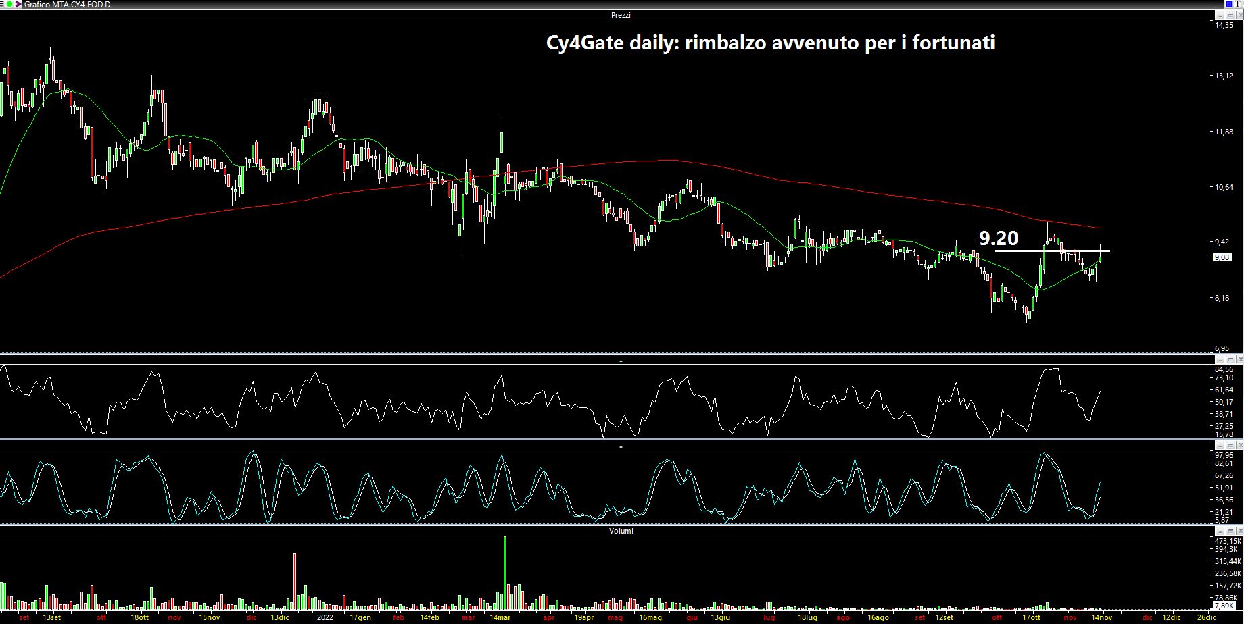The image size is (1244, 624).
Task: Click the 16ago date label
Action: [878, 617]
